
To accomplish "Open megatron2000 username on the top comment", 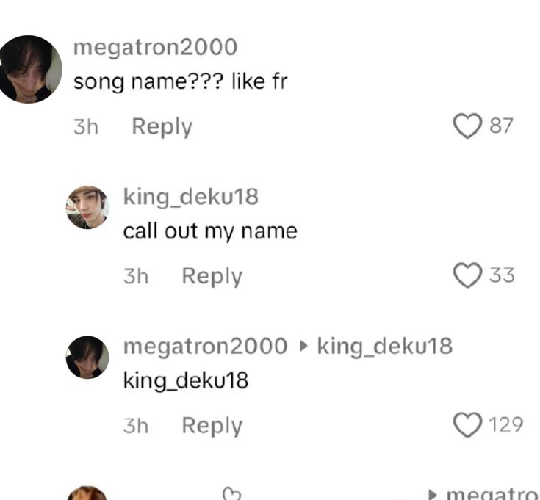I will point(155,47).
